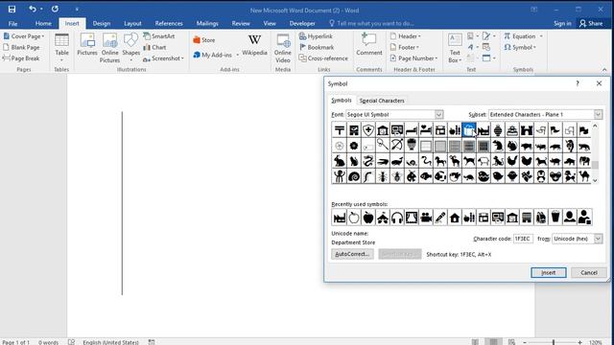Open the AutoCorrect... options
Screen dimensions: 614x345
tap(352, 254)
